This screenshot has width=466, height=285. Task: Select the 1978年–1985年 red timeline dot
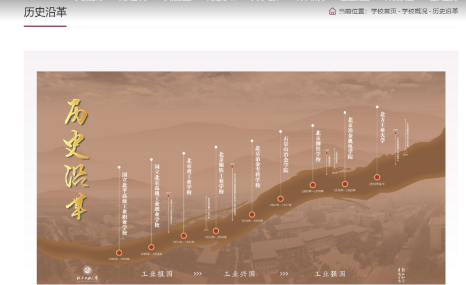345,184
